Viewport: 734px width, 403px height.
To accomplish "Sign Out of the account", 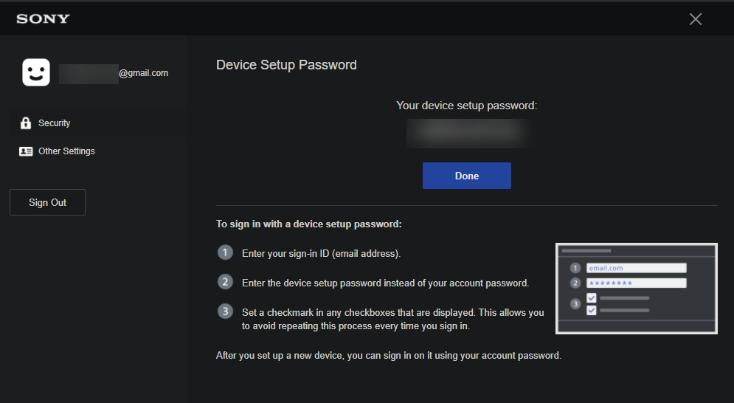I will (47, 202).
